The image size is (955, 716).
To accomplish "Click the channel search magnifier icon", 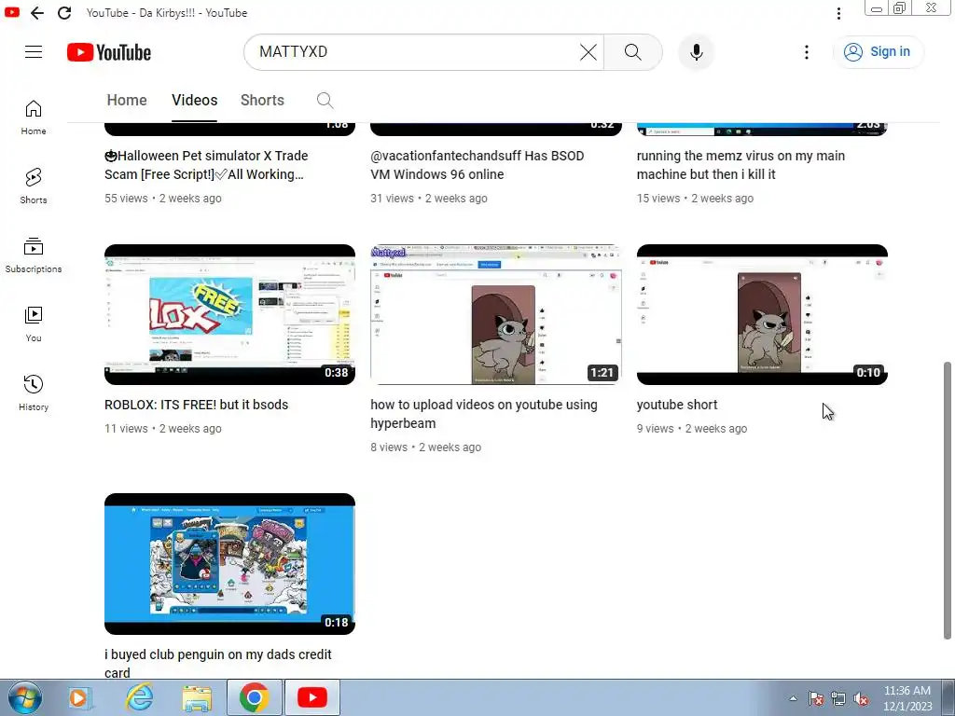I will tap(325, 101).
